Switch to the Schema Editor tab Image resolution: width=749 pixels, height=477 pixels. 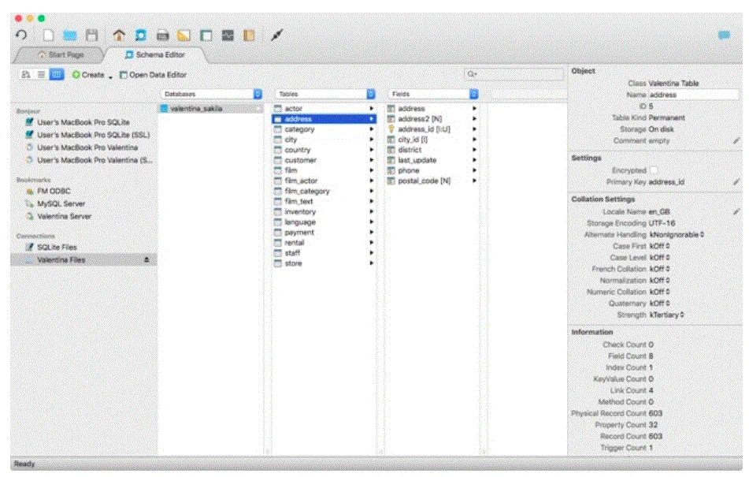coord(155,55)
